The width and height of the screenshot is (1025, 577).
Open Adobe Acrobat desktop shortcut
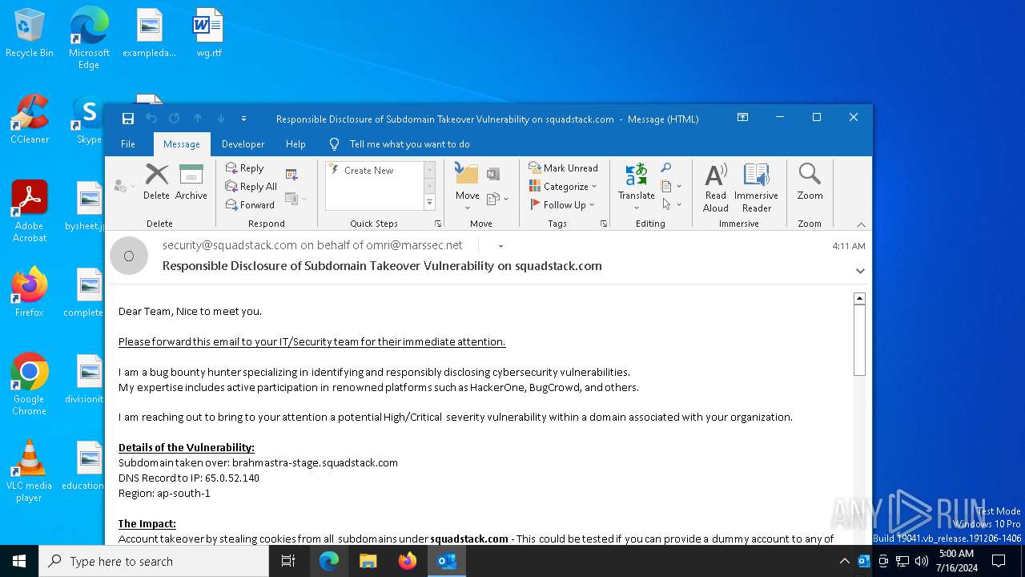(x=30, y=212)
